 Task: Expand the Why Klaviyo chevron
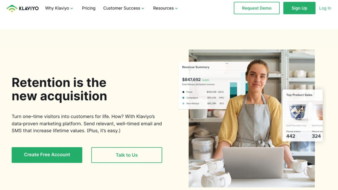click(x=72, y=8)
